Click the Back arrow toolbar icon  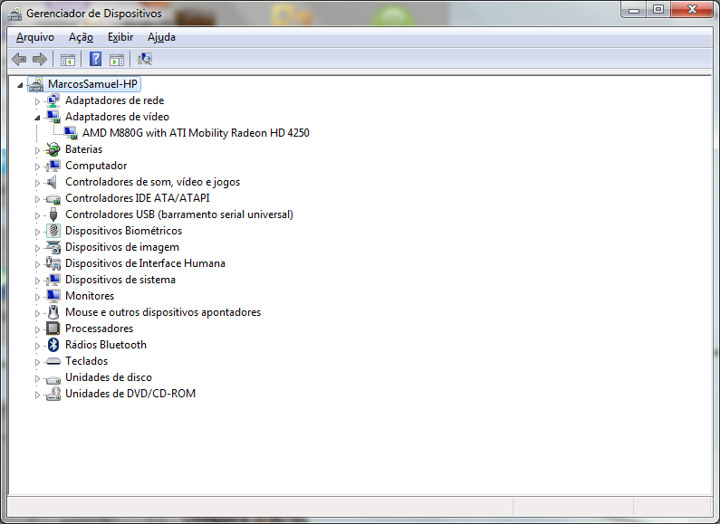click(x=19, y=59)
